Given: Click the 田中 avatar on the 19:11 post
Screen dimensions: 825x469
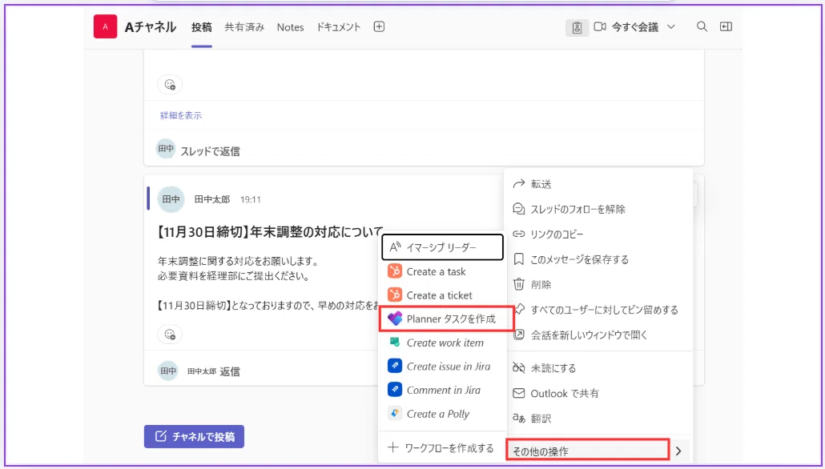Looking at the screenshot, I should pos(171,199).
